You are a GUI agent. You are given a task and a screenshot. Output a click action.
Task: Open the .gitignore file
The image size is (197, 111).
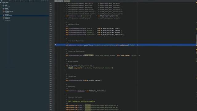[7, 10]
